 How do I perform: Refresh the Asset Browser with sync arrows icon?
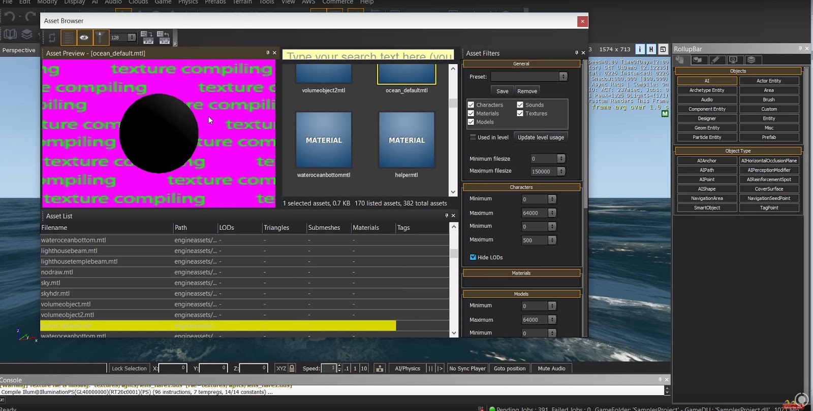click(52, 37)
